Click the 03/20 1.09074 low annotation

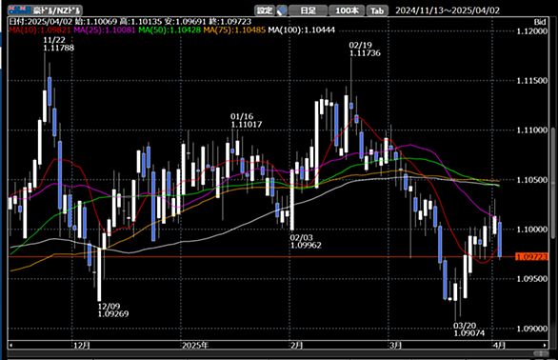pyautogui.click(x=469, y=330)
